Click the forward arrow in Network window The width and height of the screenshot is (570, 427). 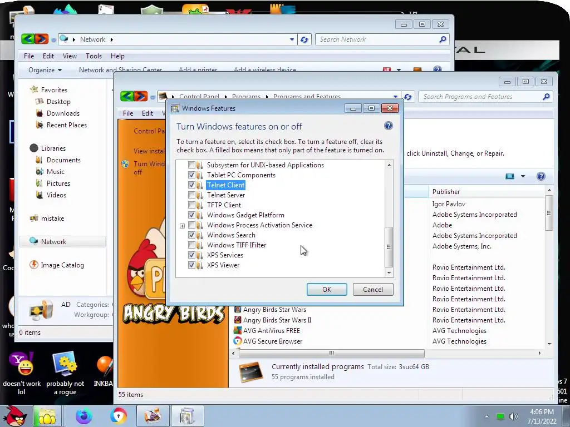coord(41,39)
